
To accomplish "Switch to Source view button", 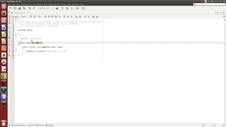I will [15, 17].
